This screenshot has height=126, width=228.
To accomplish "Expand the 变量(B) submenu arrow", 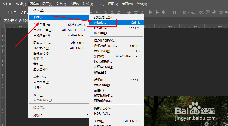I will [x=87, y=94].
